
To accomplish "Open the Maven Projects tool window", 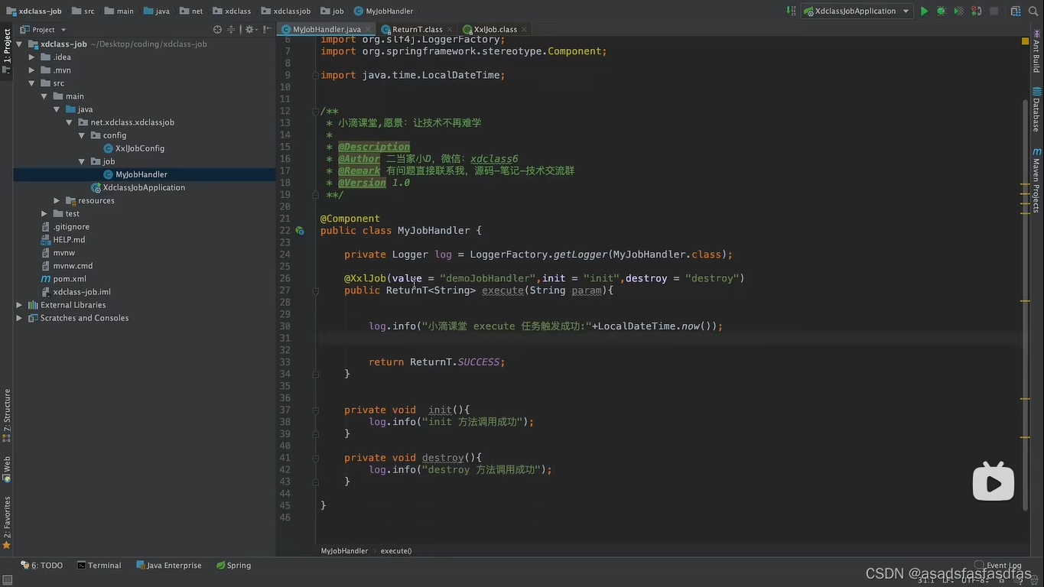I will pos(1036,180).
